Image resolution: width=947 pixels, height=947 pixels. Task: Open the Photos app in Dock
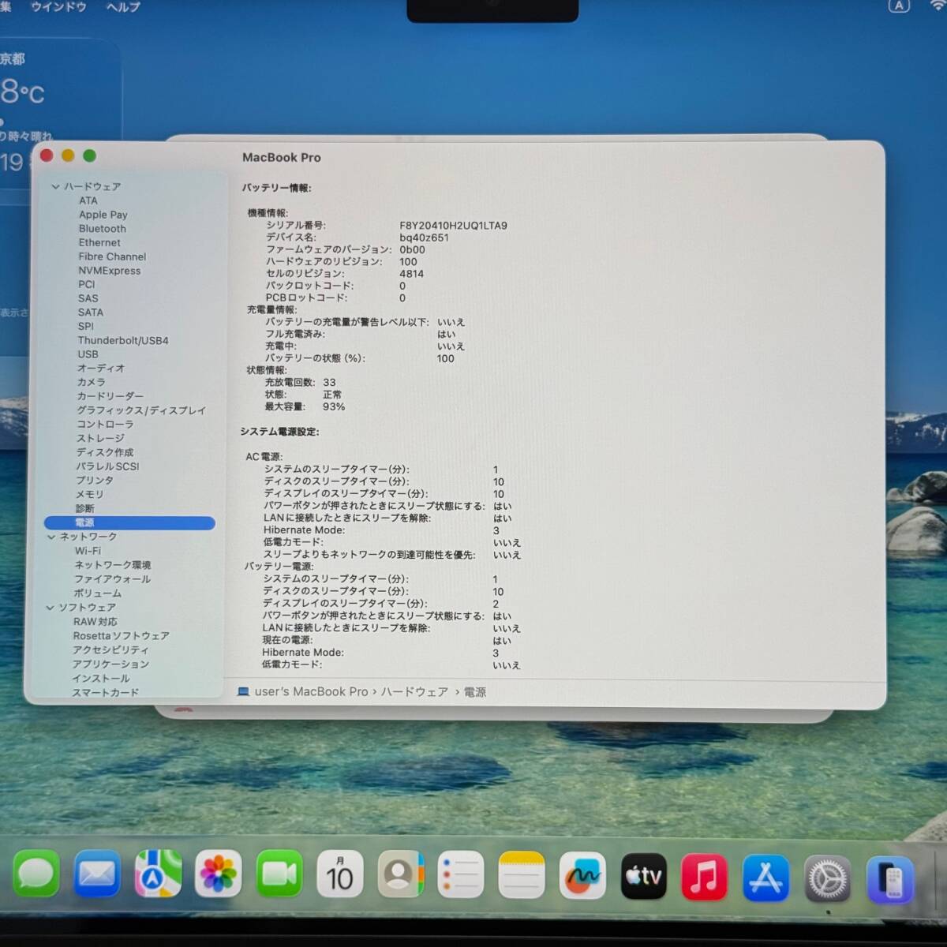(219, 875)
